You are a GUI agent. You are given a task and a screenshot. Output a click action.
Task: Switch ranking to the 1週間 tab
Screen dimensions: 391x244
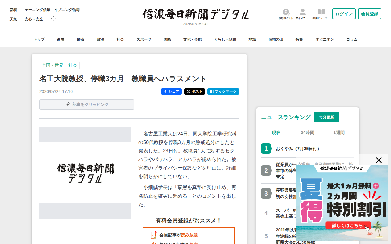(x=339, y=133)
